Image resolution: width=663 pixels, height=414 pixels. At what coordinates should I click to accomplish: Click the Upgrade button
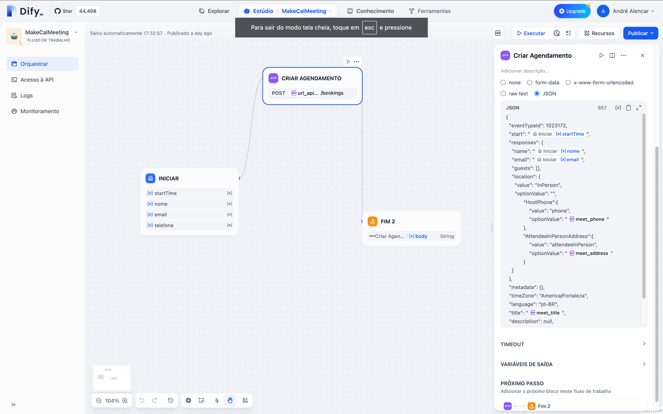(x=572, y=11)
